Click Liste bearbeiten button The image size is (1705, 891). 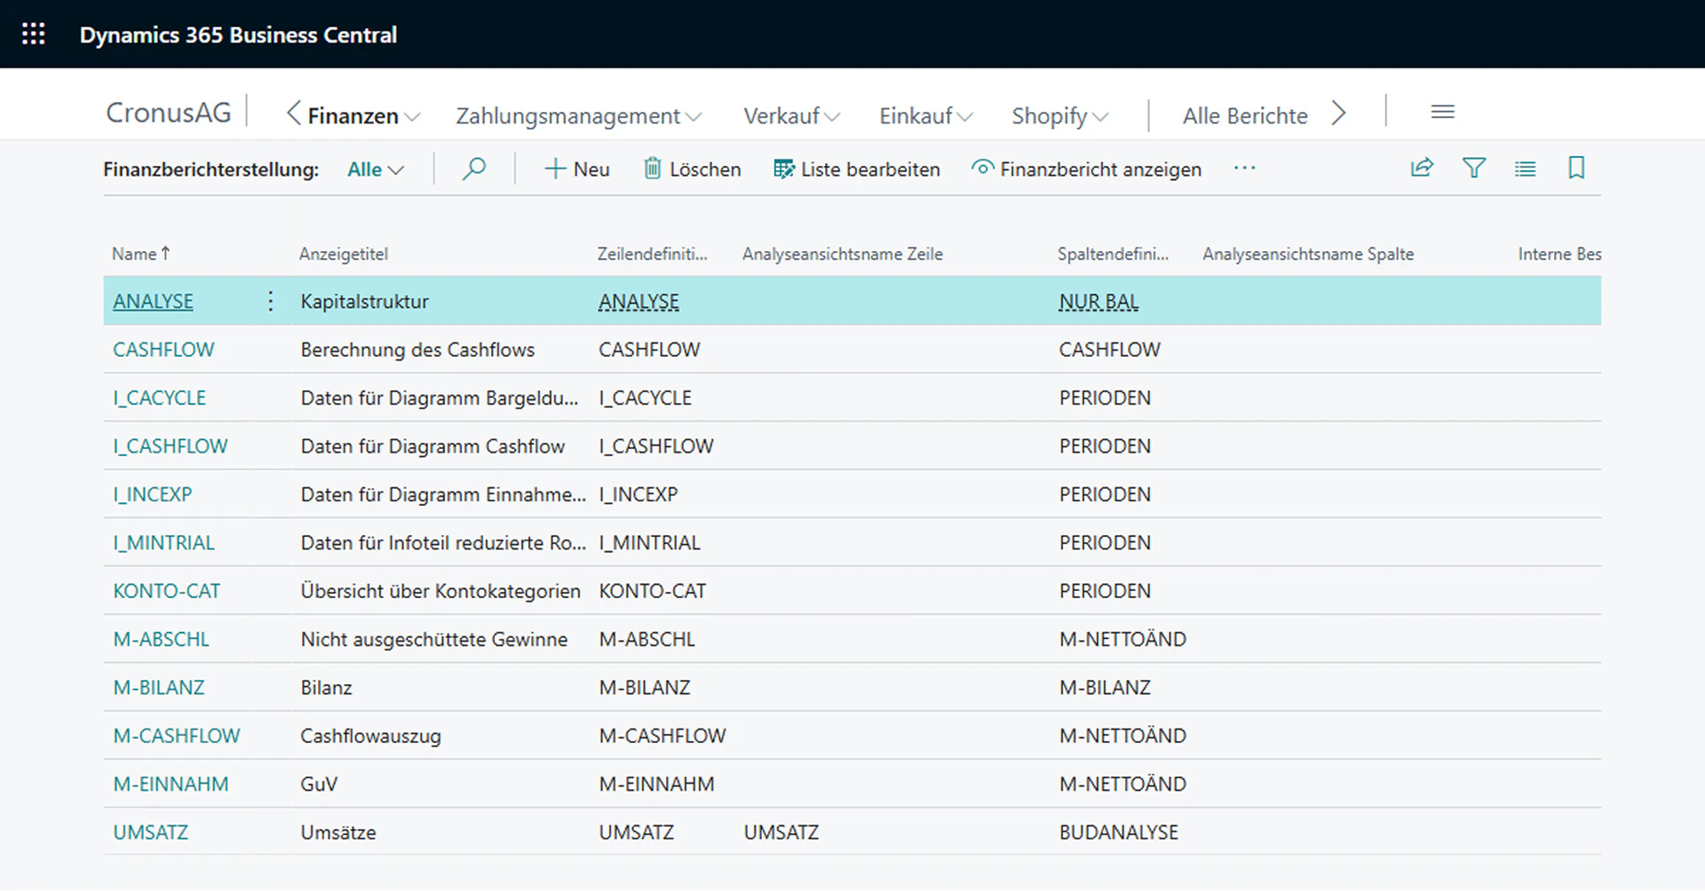tap(857, 169)
